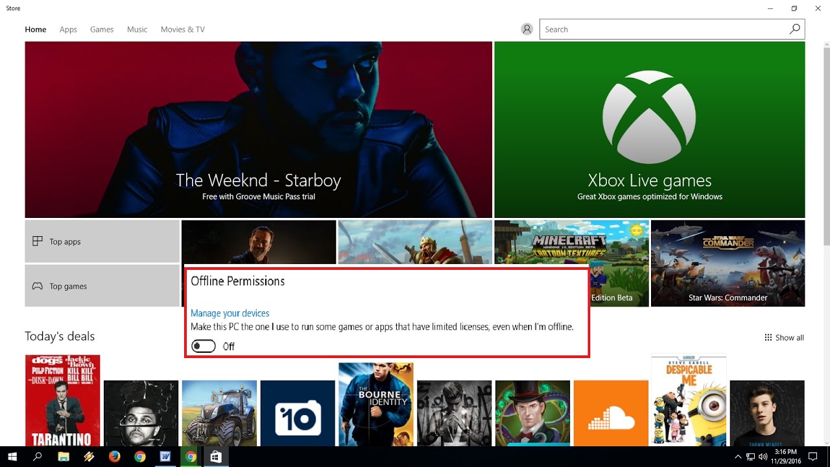This screenshot has width=830, height=467.
Task: Open Microsoft Word from the taskbar
Action: point(165,457)
